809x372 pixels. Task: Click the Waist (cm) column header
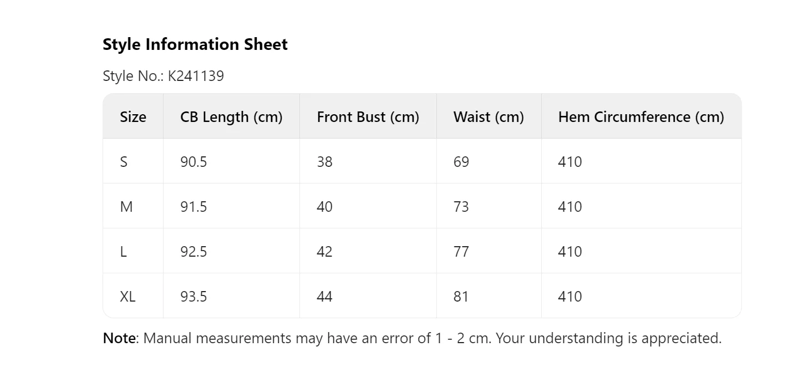[489, 117]
